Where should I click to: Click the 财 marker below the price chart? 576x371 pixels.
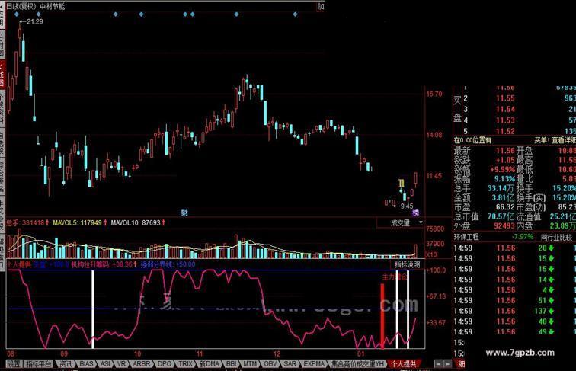pyautogui.click(x=184, y=213)
